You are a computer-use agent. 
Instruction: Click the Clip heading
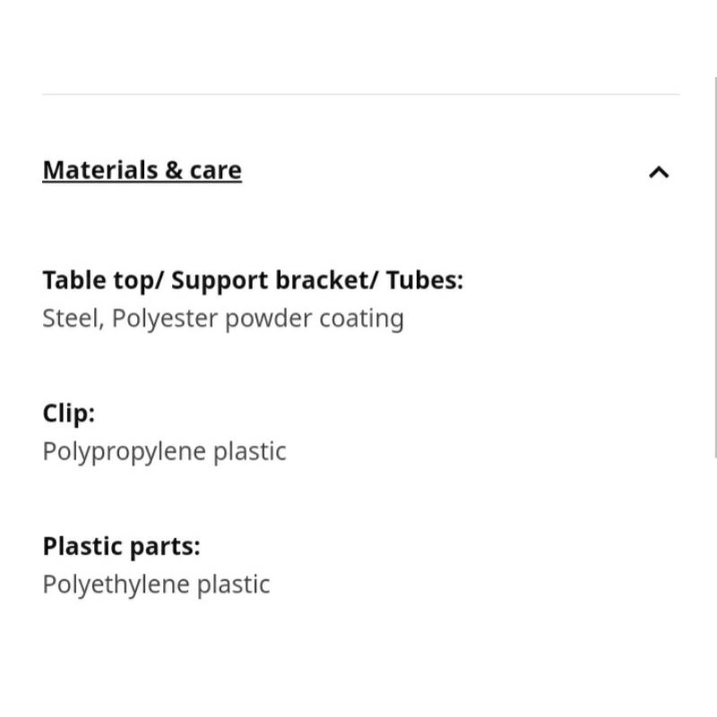click(68, 412)
